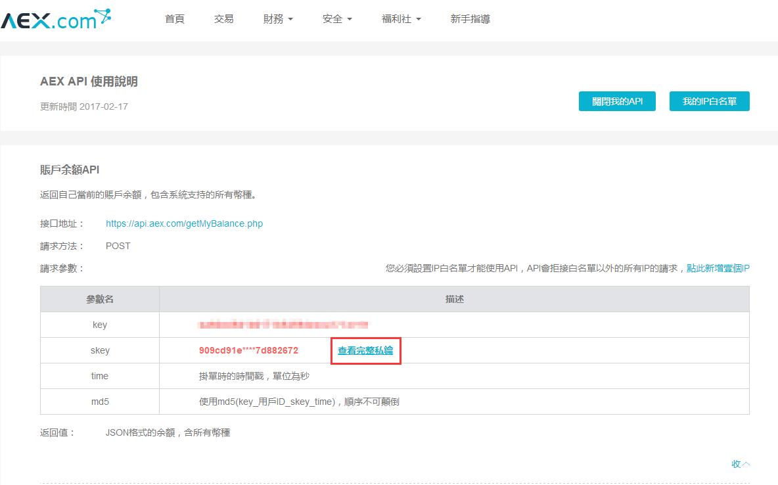Click the 'md5' parameter name cell
This screenshot has width=778, height=485.
tap(100, 402)
